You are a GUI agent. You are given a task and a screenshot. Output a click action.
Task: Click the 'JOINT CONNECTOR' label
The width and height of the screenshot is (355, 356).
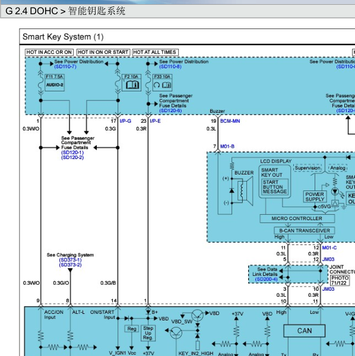point(342,269)
